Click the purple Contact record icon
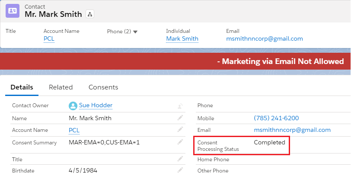The width and height of the screenshot is (351, 179). pos(13,11)
